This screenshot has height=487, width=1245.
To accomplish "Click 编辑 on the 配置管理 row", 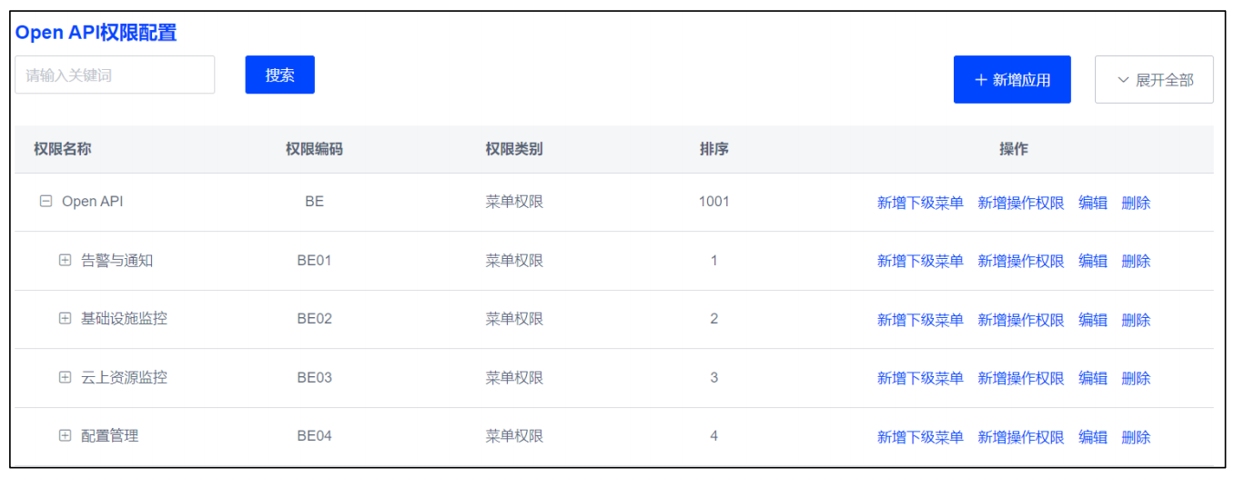I will (1093, 437).
